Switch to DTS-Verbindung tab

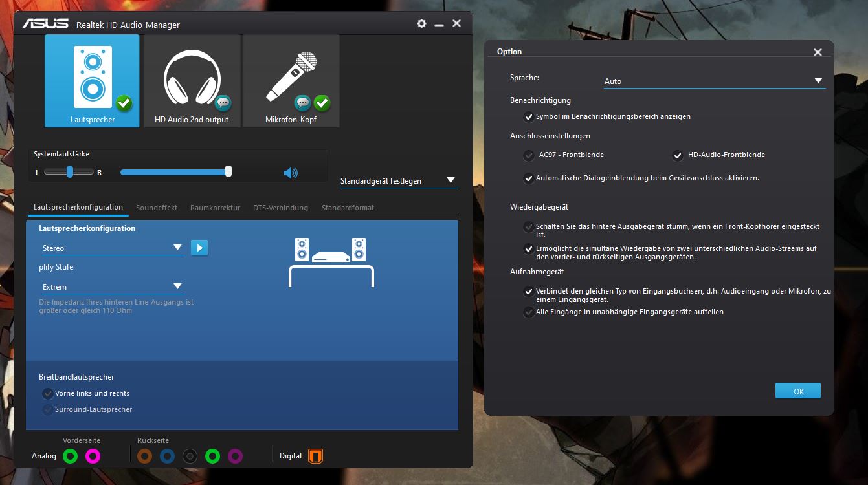pos(280,208)
